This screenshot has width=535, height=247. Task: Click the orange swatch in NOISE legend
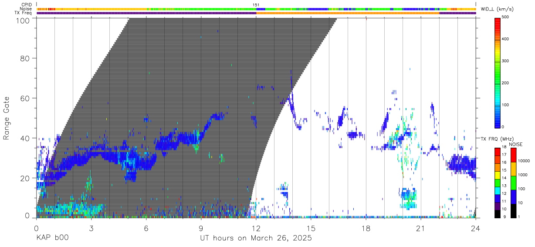[x=514, y=169]
